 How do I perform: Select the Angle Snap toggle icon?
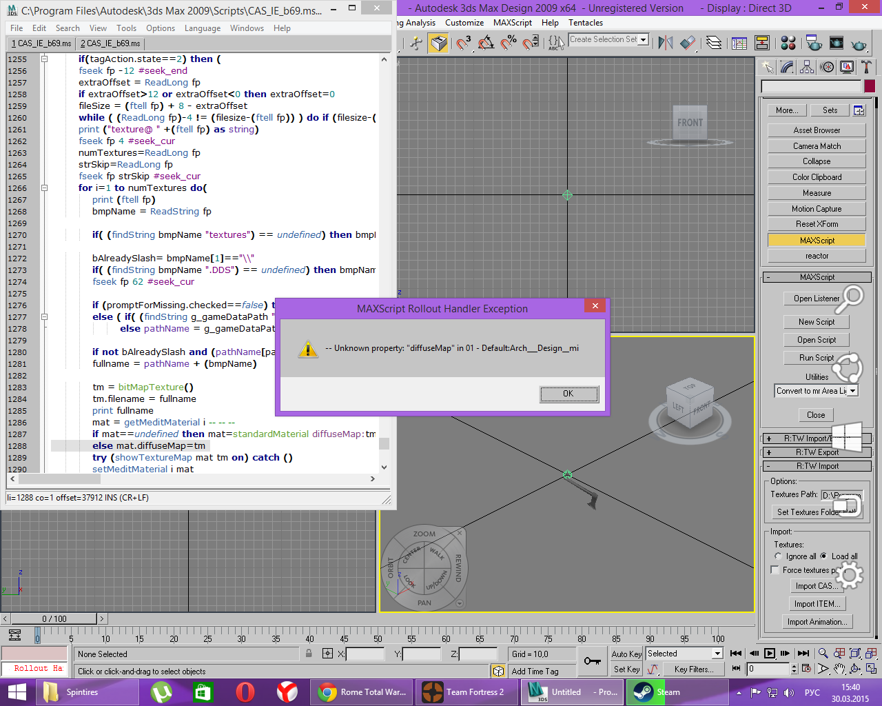click(x=486, y=43)
